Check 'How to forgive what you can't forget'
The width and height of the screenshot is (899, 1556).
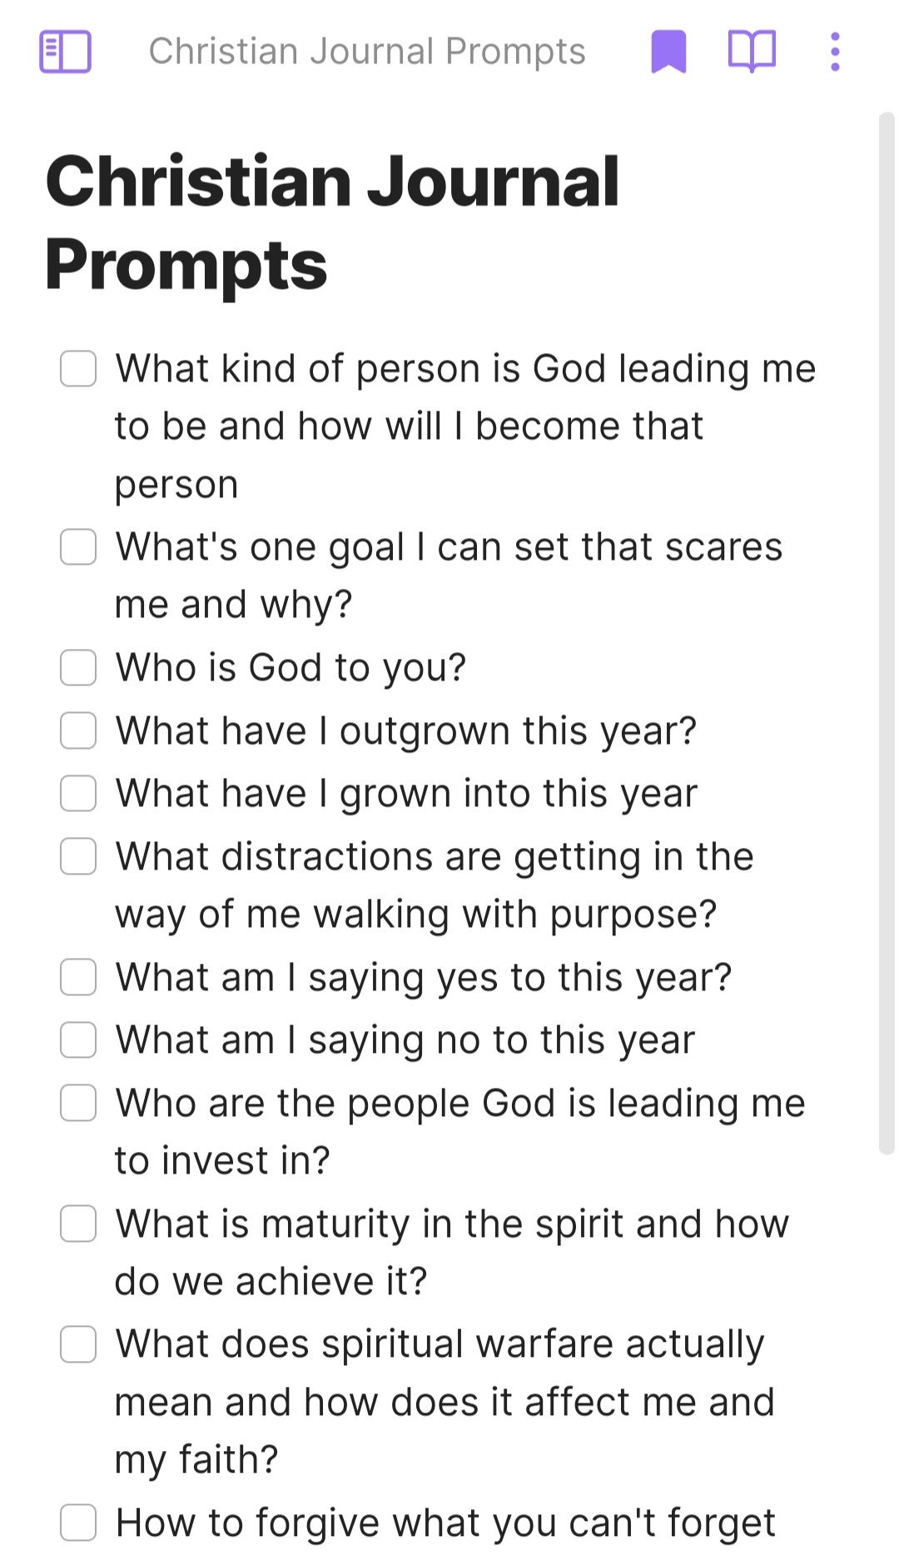click(x=78, y=1523)
